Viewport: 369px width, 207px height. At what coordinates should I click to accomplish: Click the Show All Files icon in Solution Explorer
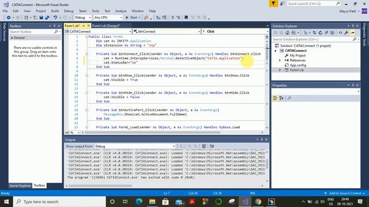tap(332, 33)
